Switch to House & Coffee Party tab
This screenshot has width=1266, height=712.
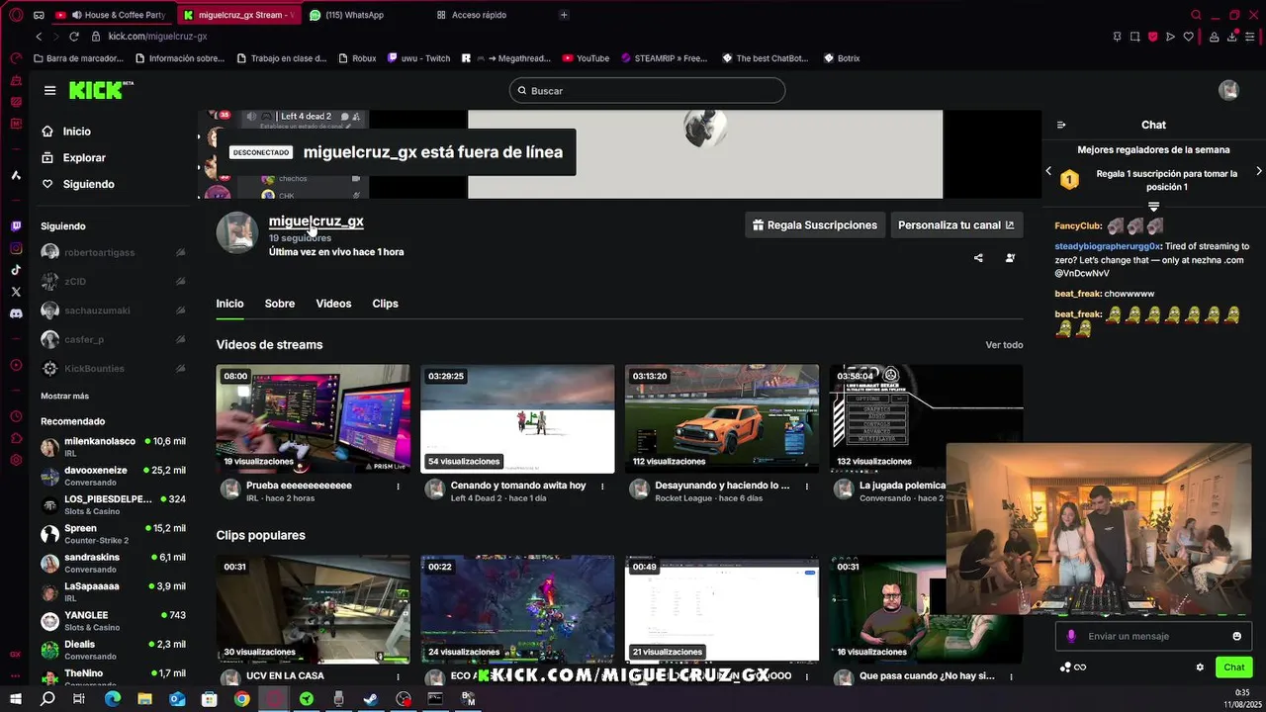point(114,15)
